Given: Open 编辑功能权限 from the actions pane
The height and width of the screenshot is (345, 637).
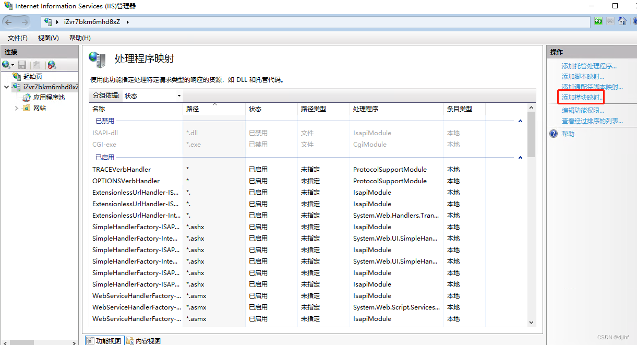Looking at the screenshot, I should pos(582,112).
